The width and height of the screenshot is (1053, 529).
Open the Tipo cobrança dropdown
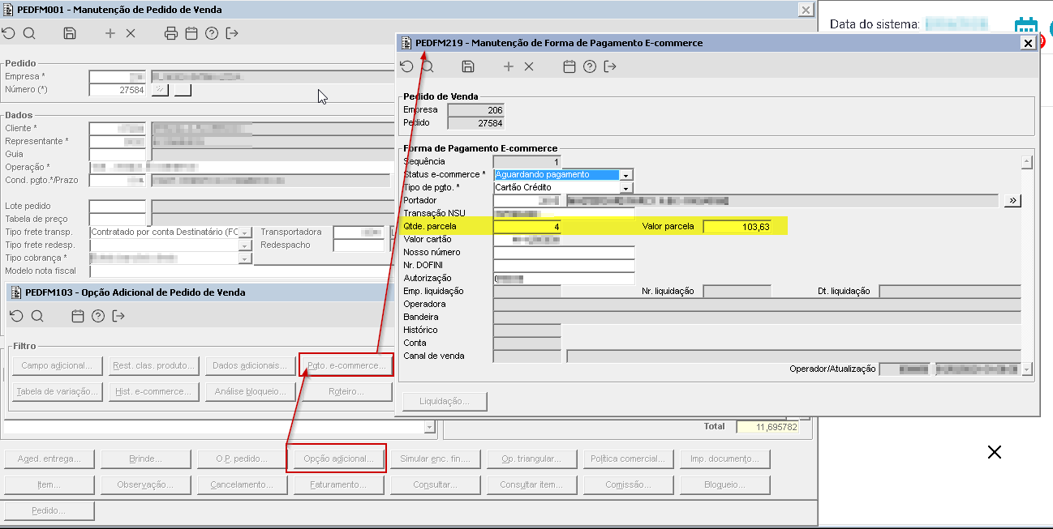(246, 258)
